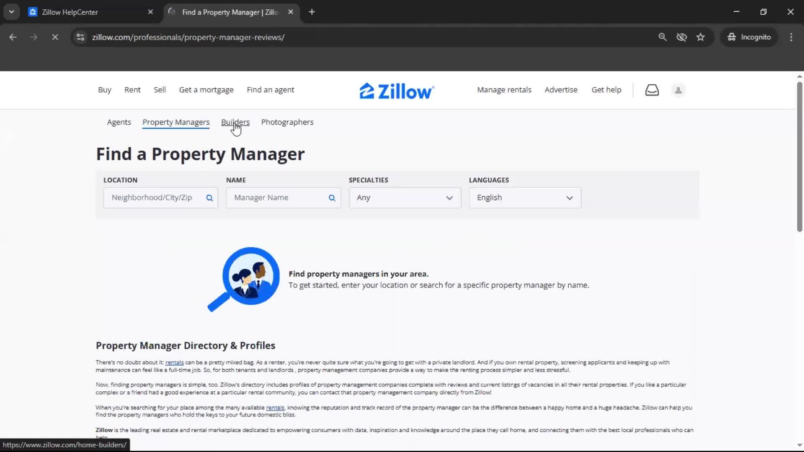Open the user profile avatar icon

[x=678, y=90]
